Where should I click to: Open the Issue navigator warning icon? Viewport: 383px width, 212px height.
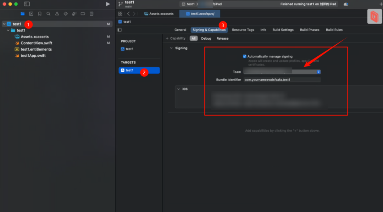point(57,14)
